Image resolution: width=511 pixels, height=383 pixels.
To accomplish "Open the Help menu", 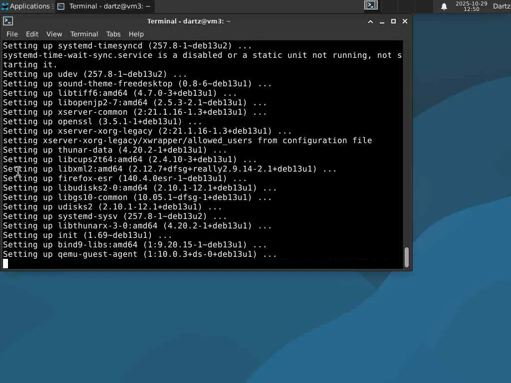I will (136, 34).
